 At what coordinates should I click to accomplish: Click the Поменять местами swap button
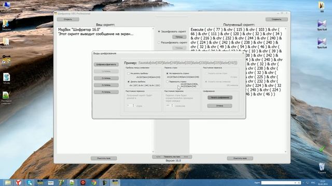click(172, 157)
